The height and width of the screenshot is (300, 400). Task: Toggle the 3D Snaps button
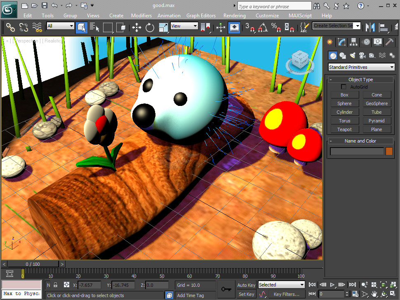(x=249, y=27)
